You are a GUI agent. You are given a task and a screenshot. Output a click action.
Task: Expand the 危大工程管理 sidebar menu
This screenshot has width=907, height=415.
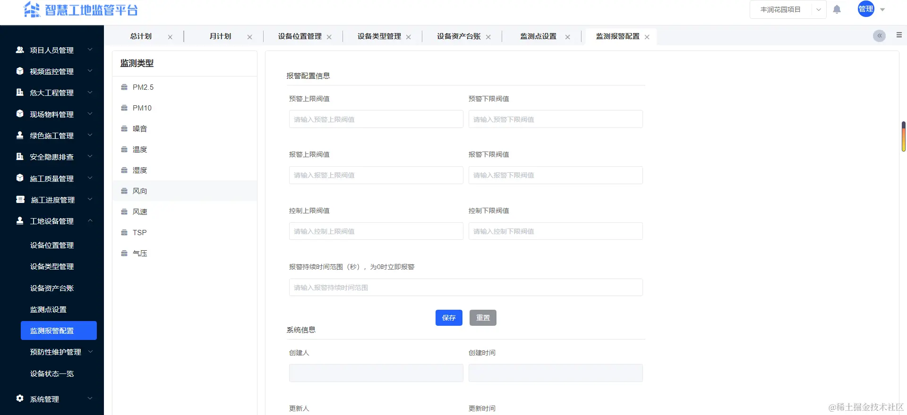[x=52, y=93]
